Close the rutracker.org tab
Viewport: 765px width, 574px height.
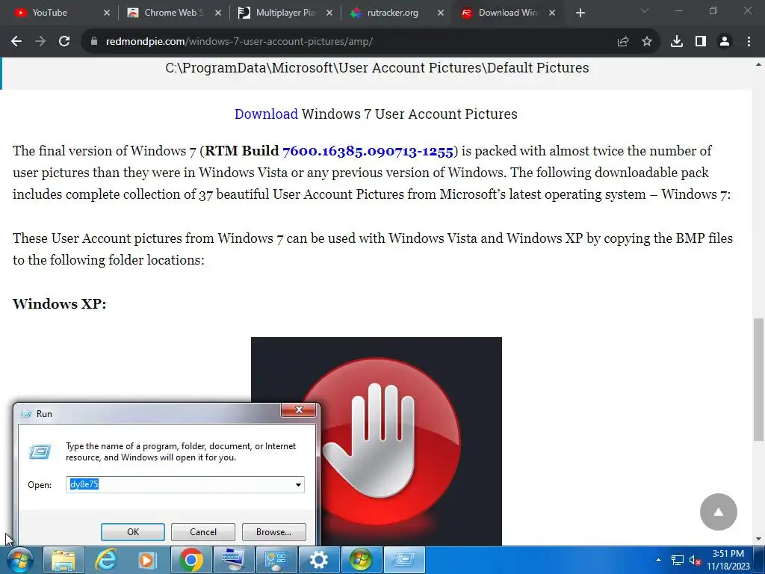(x=441, y=13)
